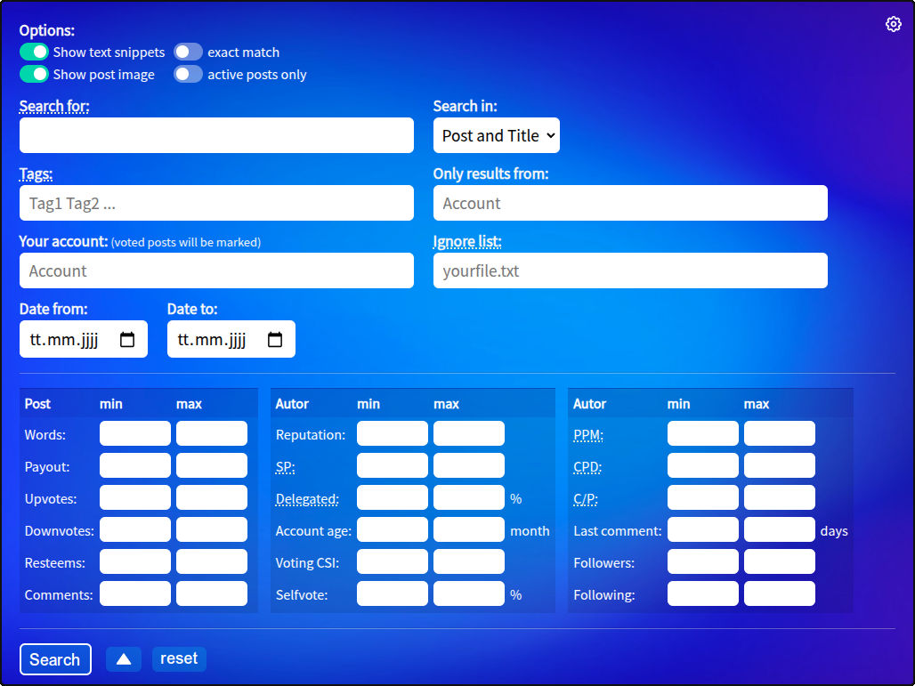Focus the Your account input field
915x686 pixels.
pyautogui.click(x=216, y=270)
